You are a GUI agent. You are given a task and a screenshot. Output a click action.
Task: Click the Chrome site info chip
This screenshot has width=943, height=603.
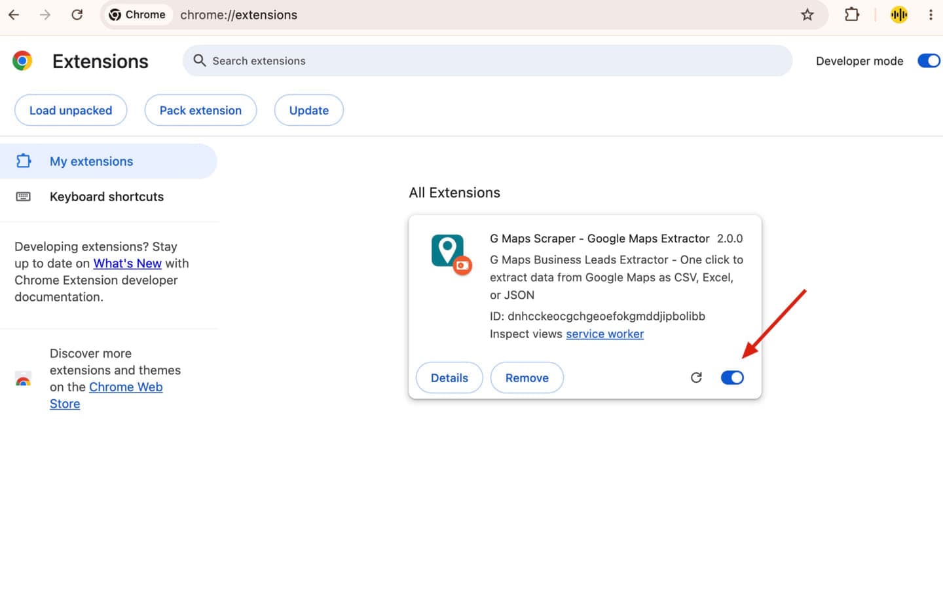point(137,14)
